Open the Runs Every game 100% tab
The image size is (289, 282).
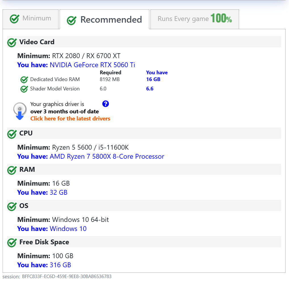[194, 19]
